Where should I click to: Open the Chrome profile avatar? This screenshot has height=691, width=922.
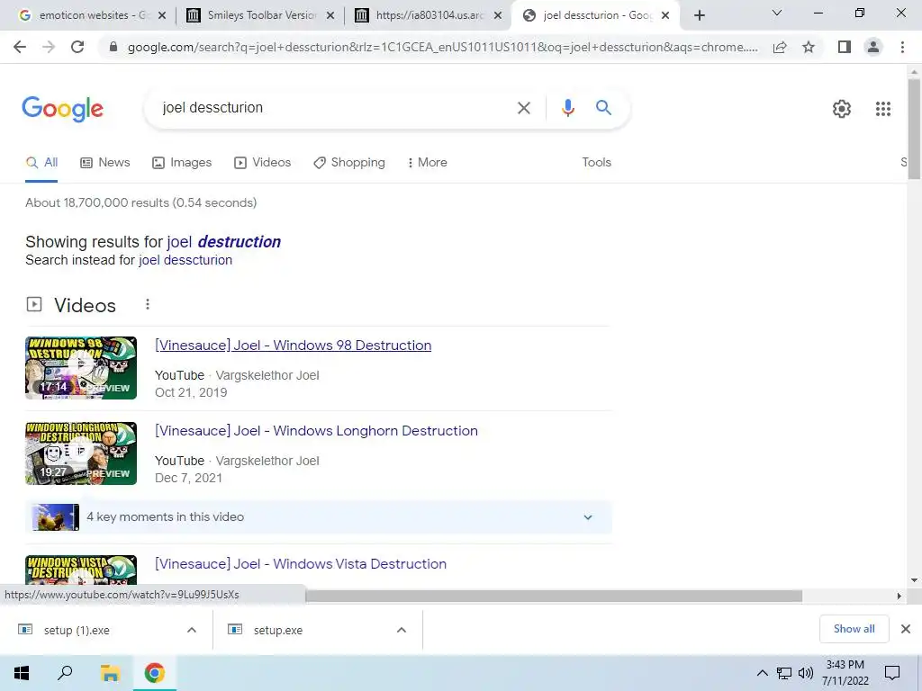click(873, 47)
